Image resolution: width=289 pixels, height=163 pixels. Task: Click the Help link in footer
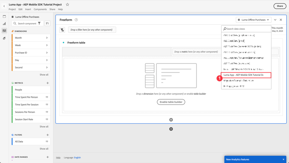click(x=58, y=158)
